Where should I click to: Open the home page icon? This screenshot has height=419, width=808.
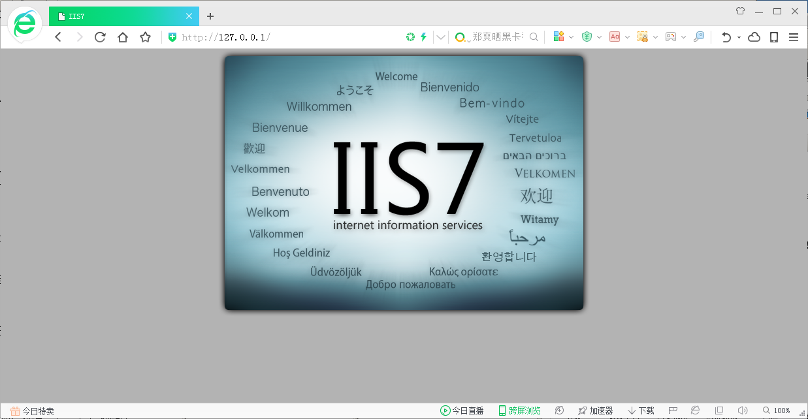(x=123, y=37)
